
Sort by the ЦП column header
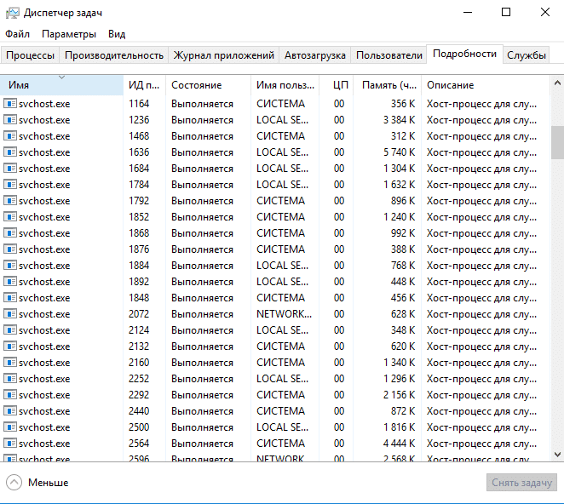[x=337, y=85]
